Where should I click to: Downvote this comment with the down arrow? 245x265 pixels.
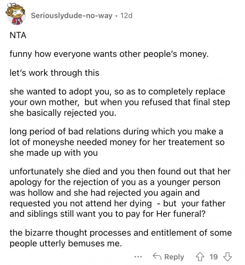point(227,257)
